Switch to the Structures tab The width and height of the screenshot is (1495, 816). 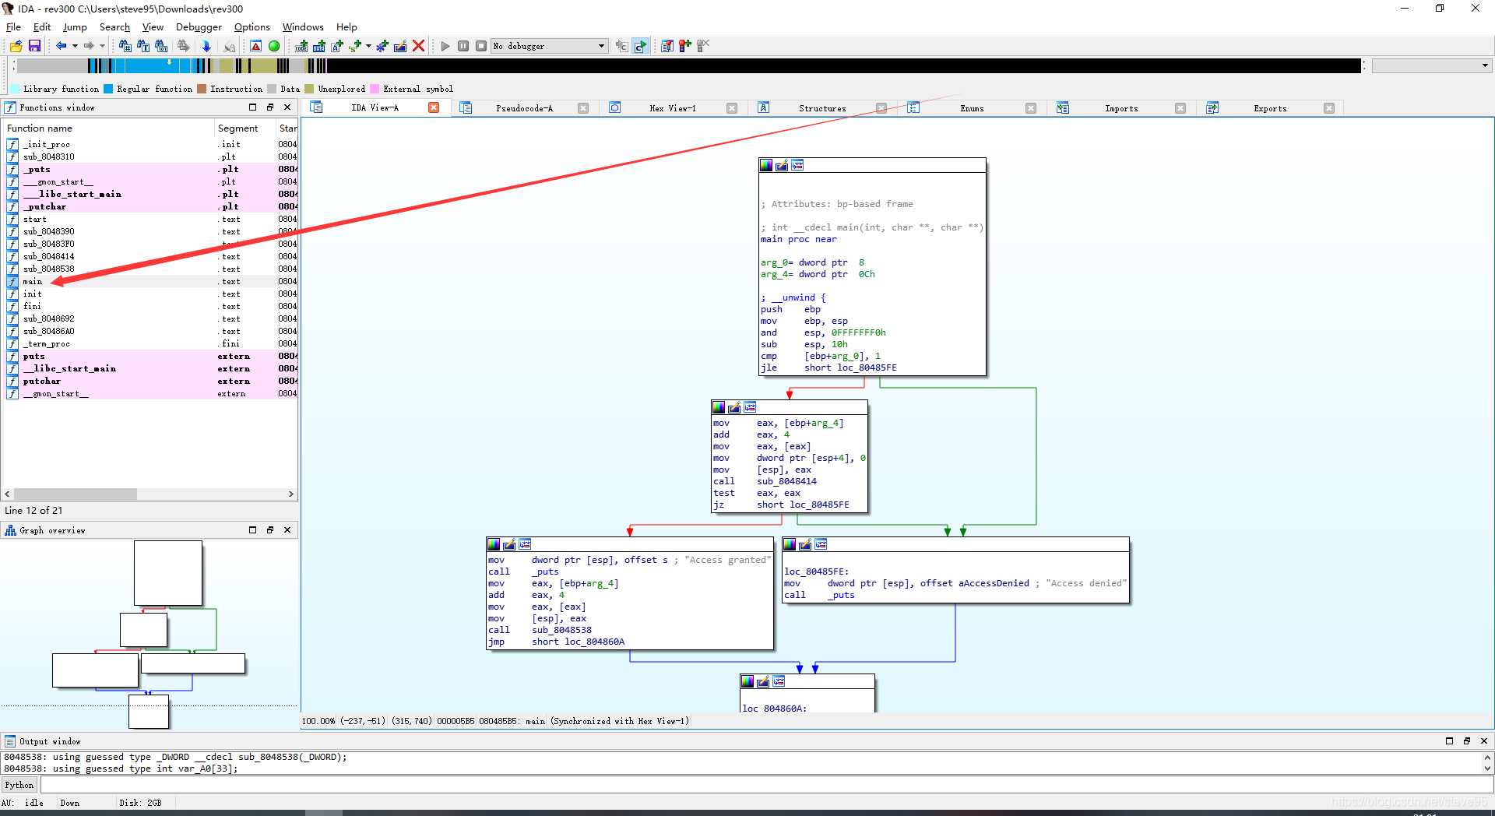(822, 108)
